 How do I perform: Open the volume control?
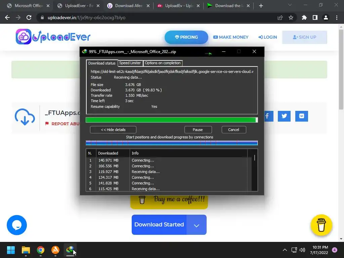(302, 250)
